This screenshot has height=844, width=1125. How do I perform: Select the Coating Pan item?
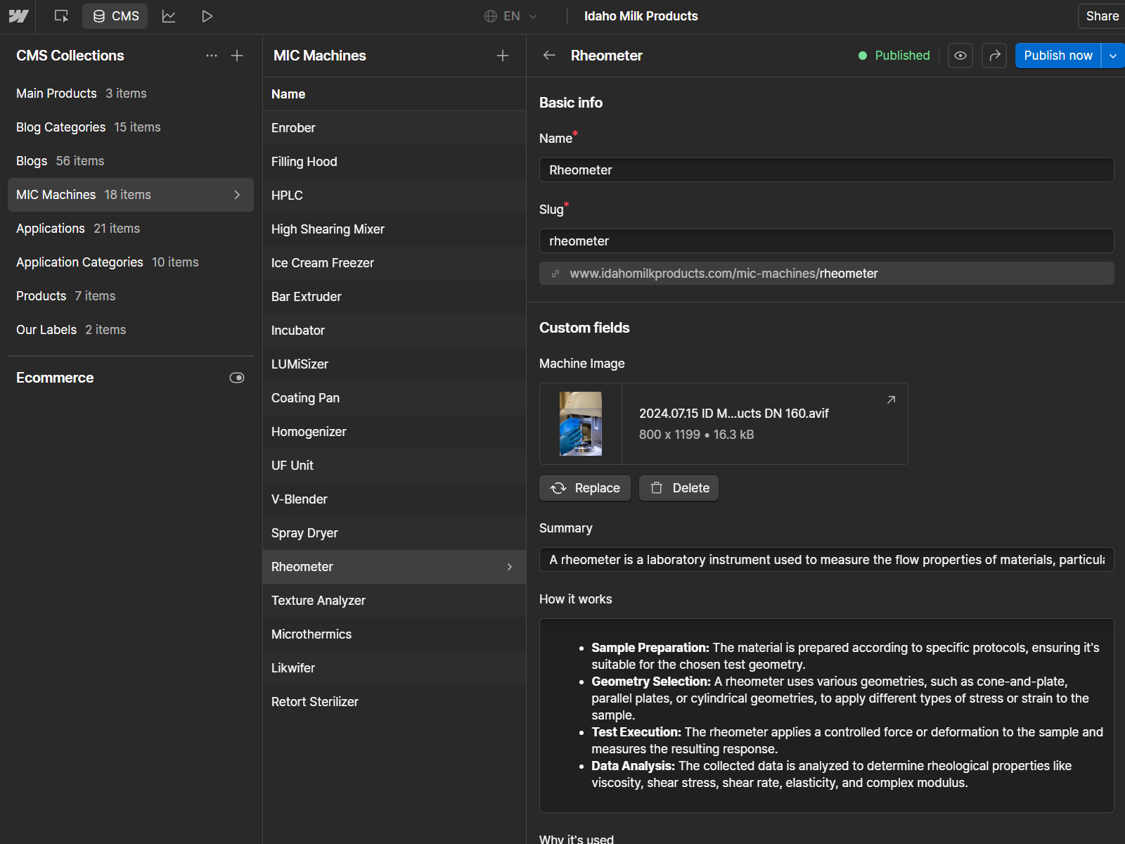click(394, 398)
